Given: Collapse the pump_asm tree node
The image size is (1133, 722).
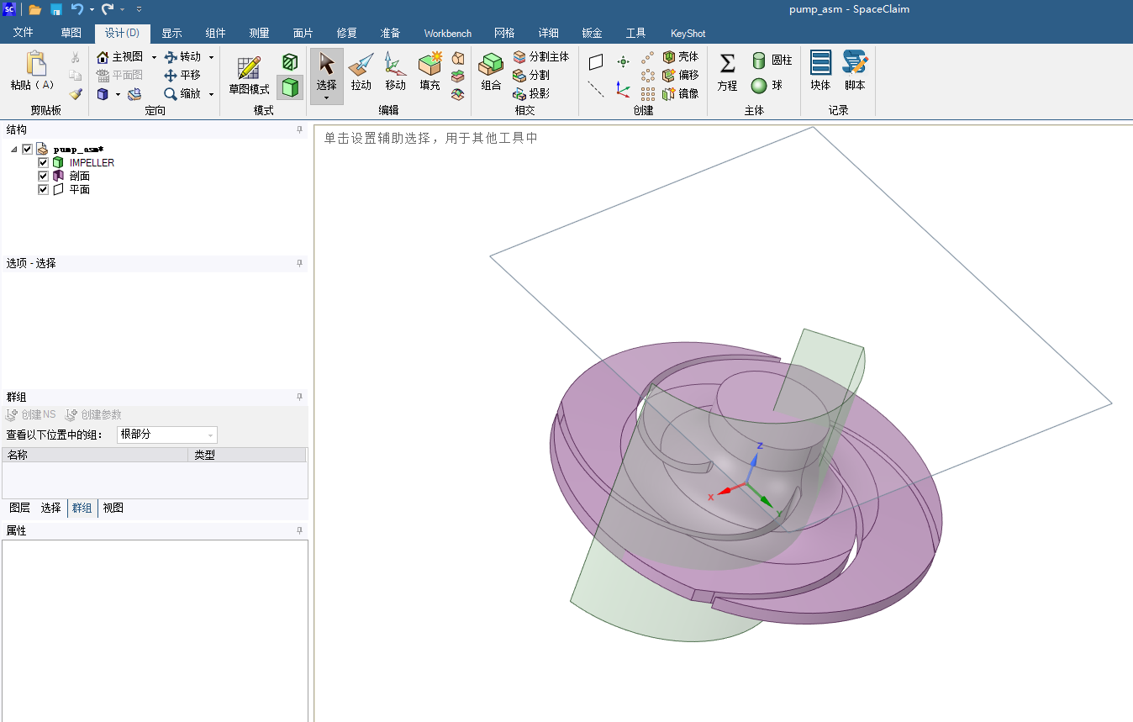Looking at the screenshot, I should (14, 150).
